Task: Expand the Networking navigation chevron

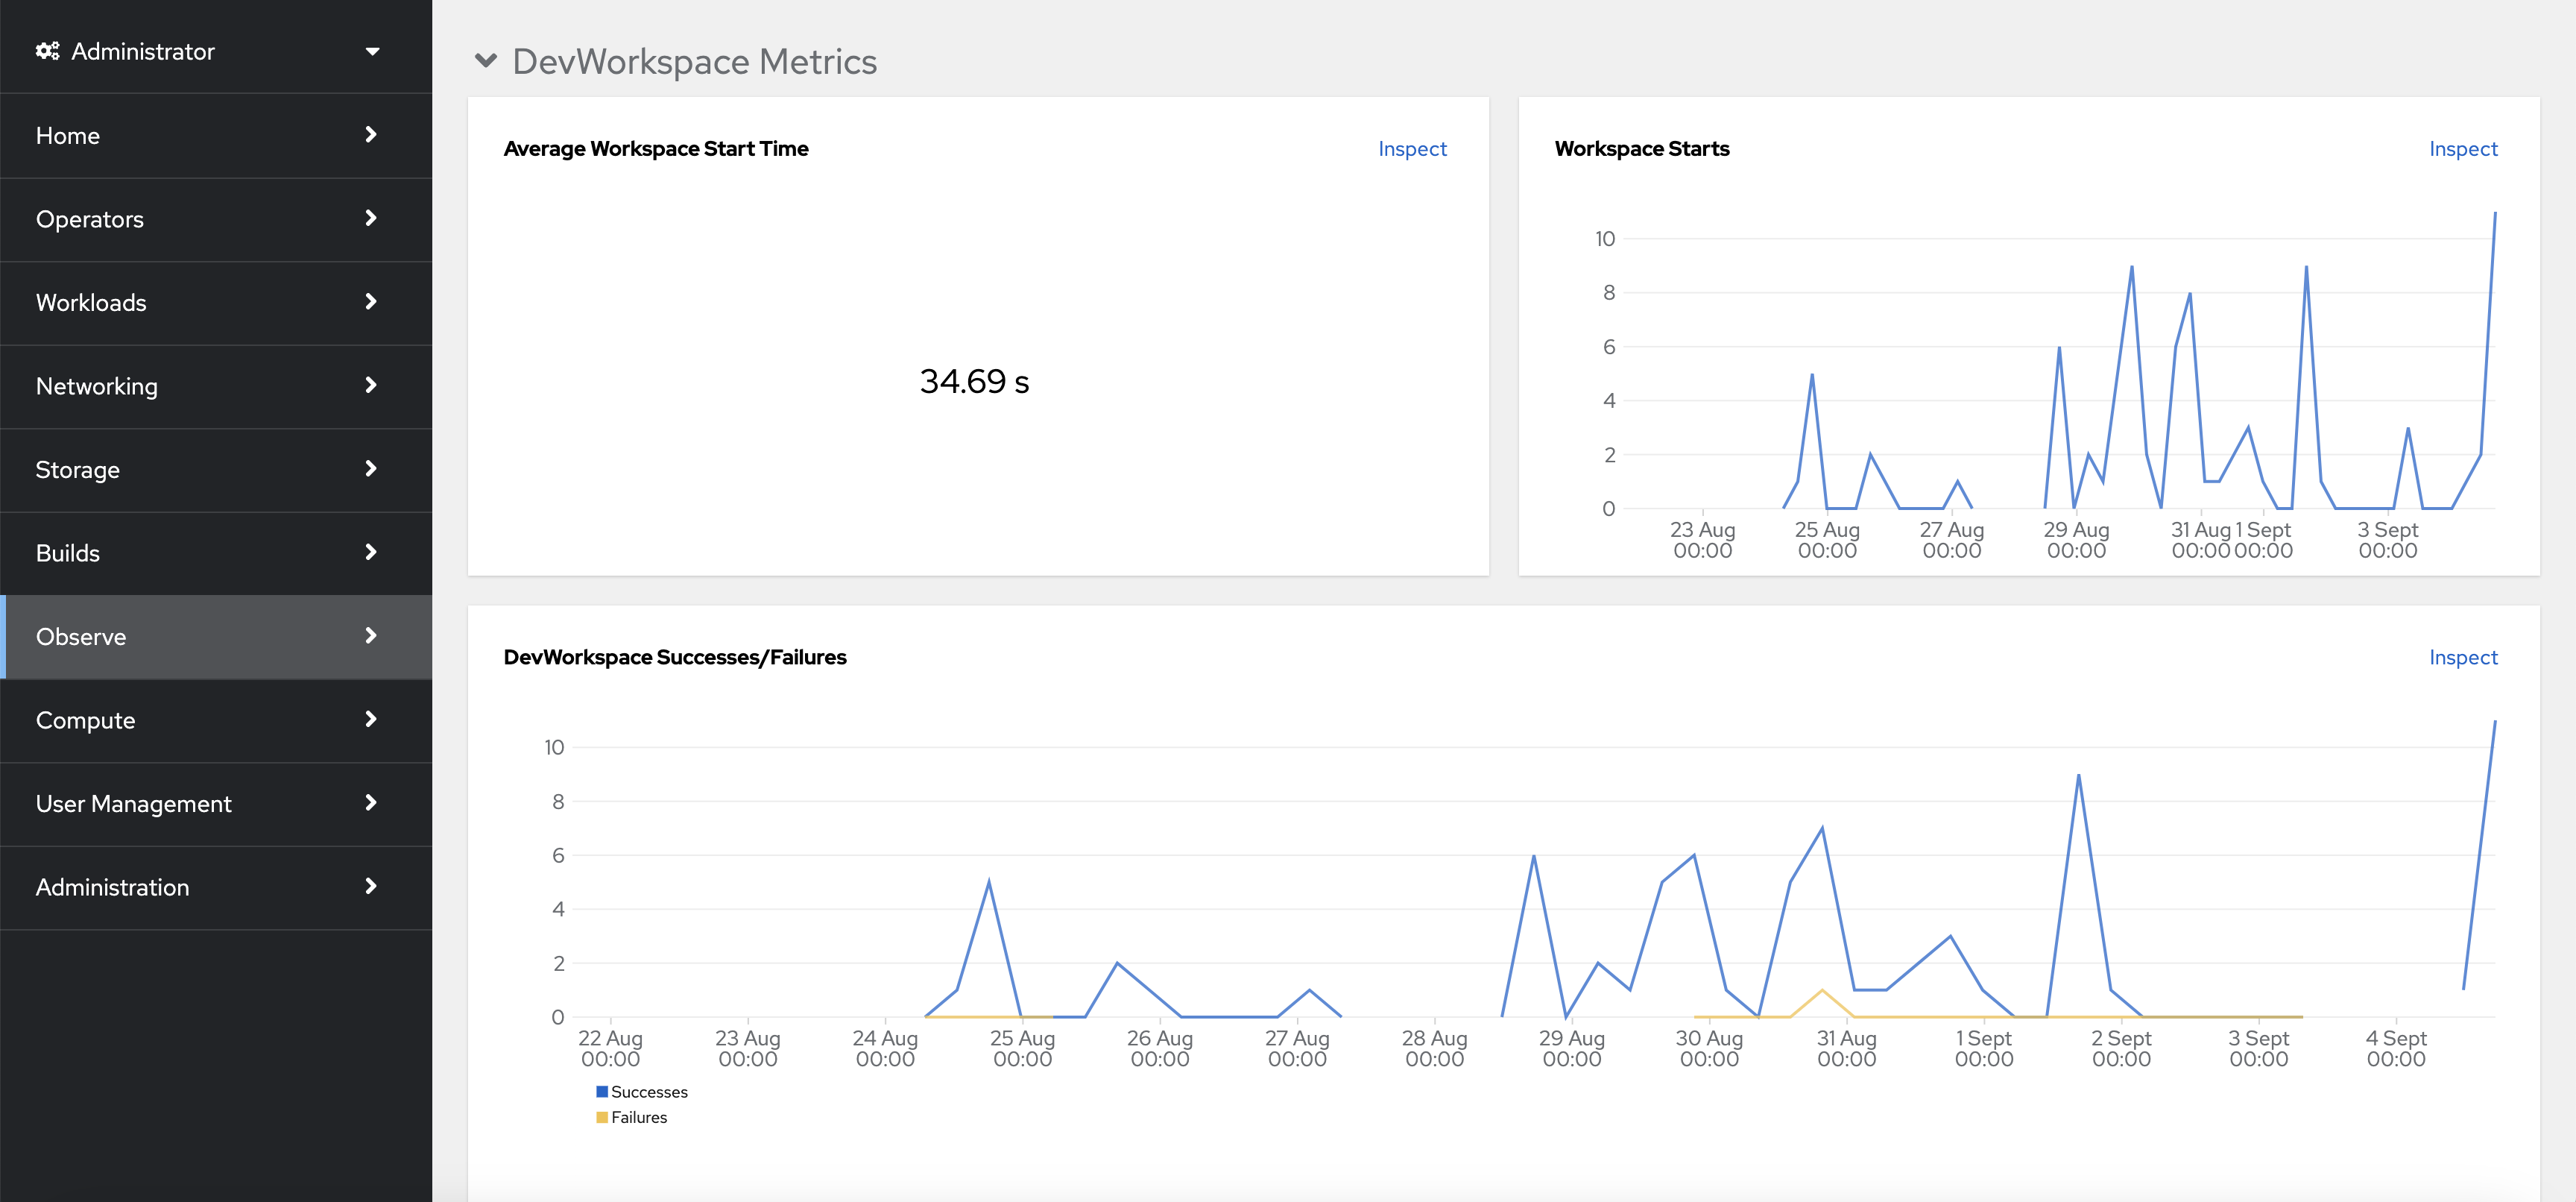Action: 371,385
